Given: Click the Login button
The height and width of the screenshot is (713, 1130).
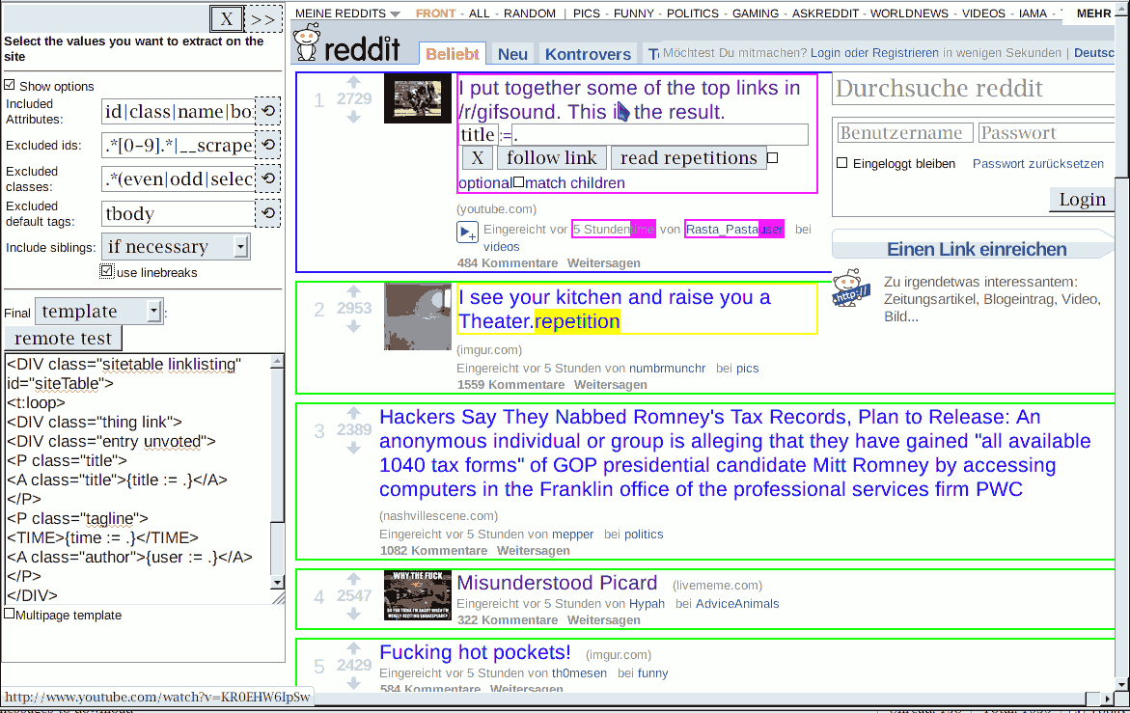Looking at the screenshot, I should coord(1082,200).
